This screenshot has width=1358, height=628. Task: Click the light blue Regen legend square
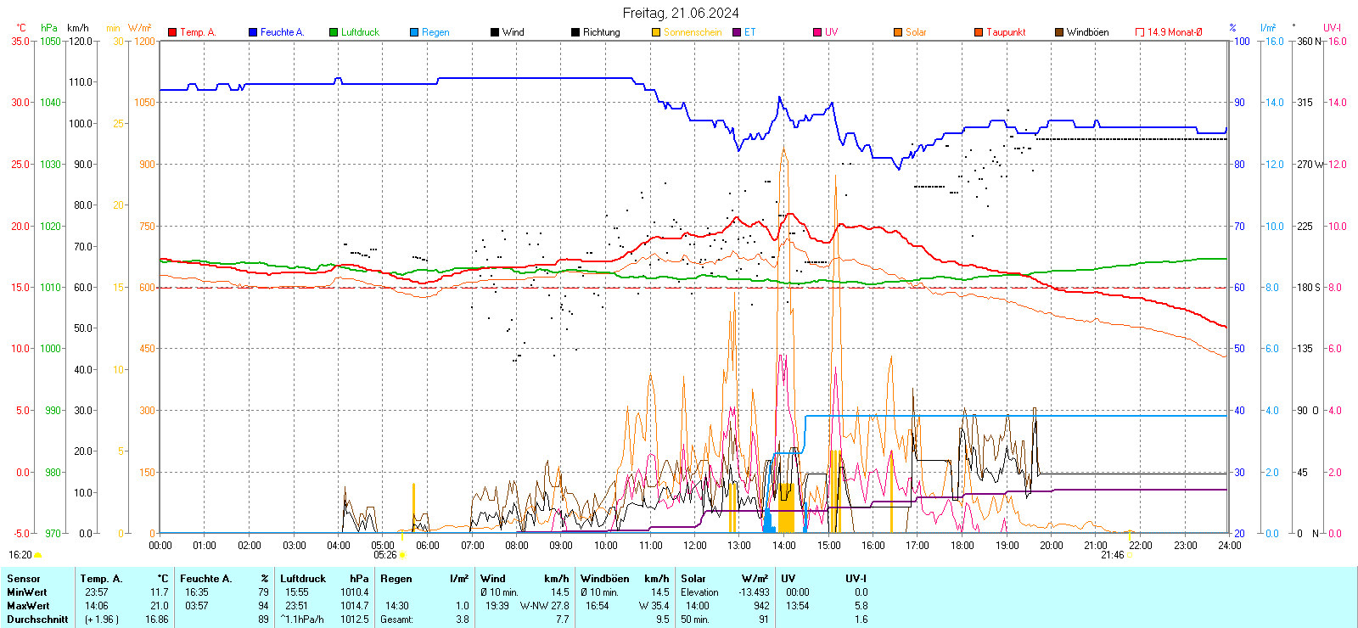(414, 32)
